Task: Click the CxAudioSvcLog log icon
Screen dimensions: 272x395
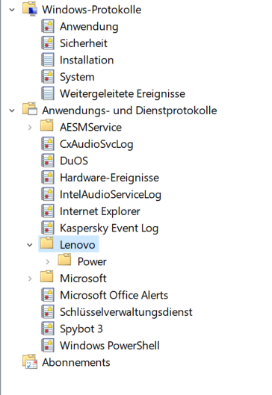Action: click(x=47, y=144)
